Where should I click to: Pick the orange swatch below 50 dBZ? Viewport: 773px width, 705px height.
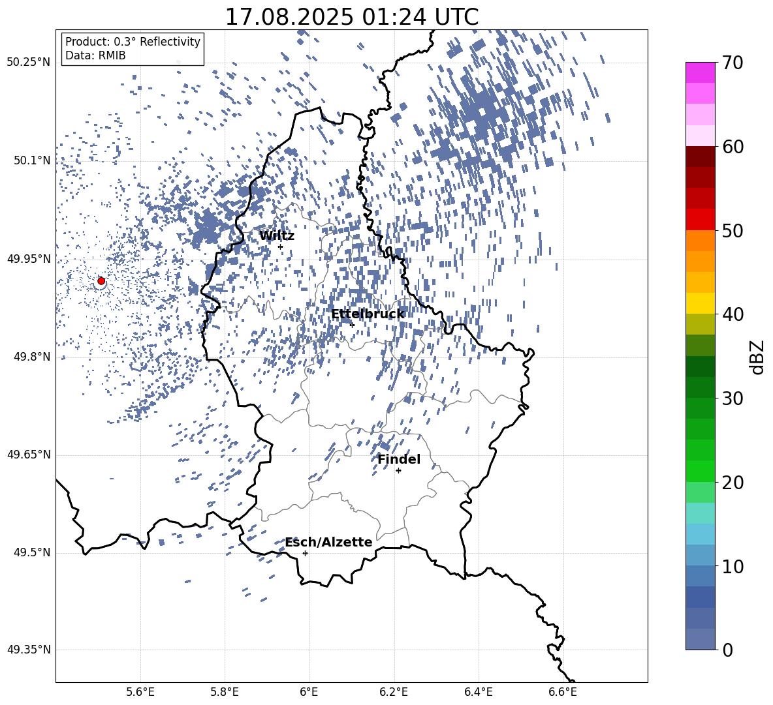700,241
